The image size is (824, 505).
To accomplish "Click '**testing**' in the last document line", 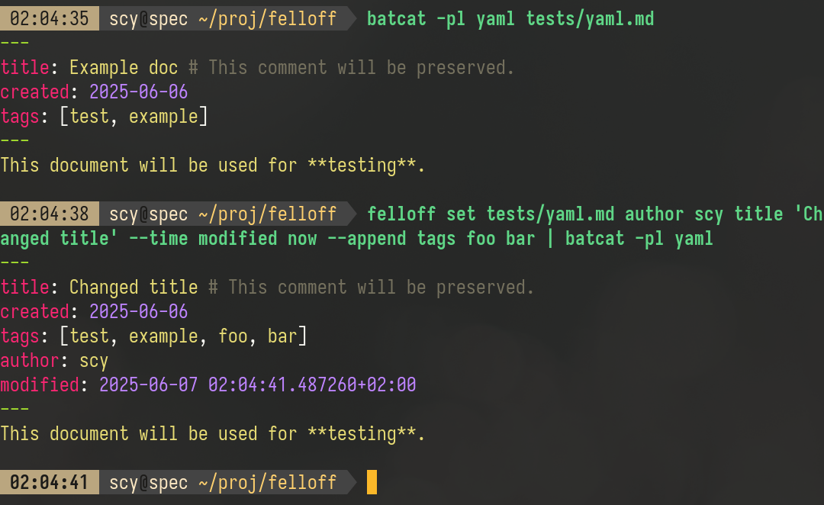I will [361, 434].
